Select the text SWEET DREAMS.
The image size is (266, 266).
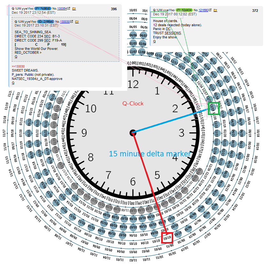[25, 70]
